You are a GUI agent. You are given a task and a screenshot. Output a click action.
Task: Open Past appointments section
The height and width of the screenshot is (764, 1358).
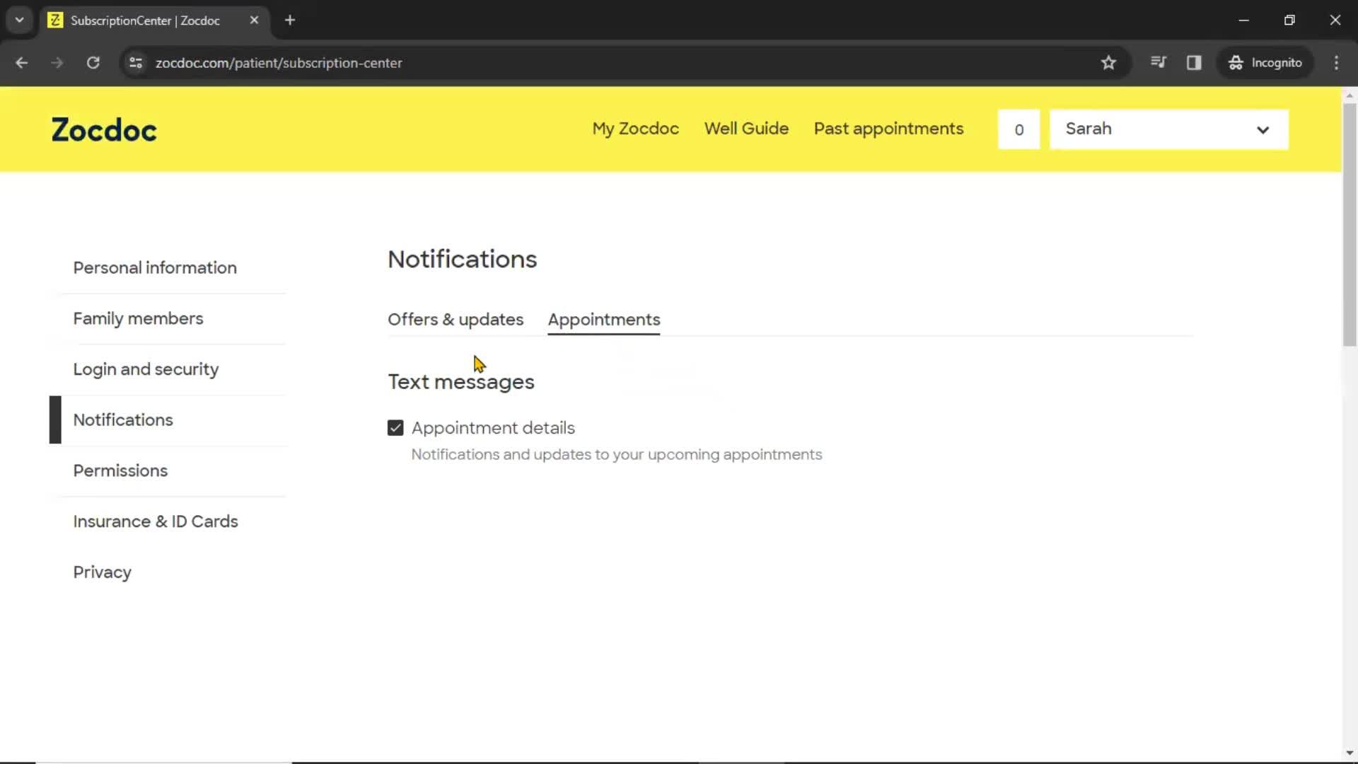(x=888, y=129)
